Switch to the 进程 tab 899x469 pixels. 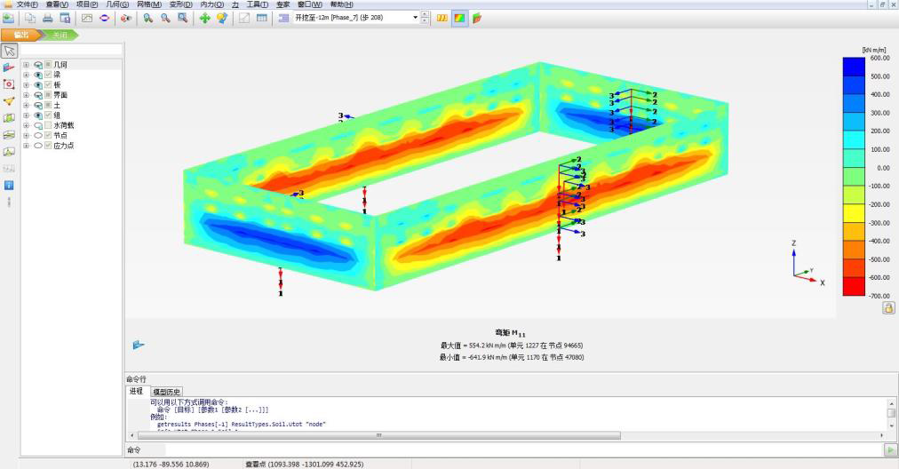tap(137, 391)
